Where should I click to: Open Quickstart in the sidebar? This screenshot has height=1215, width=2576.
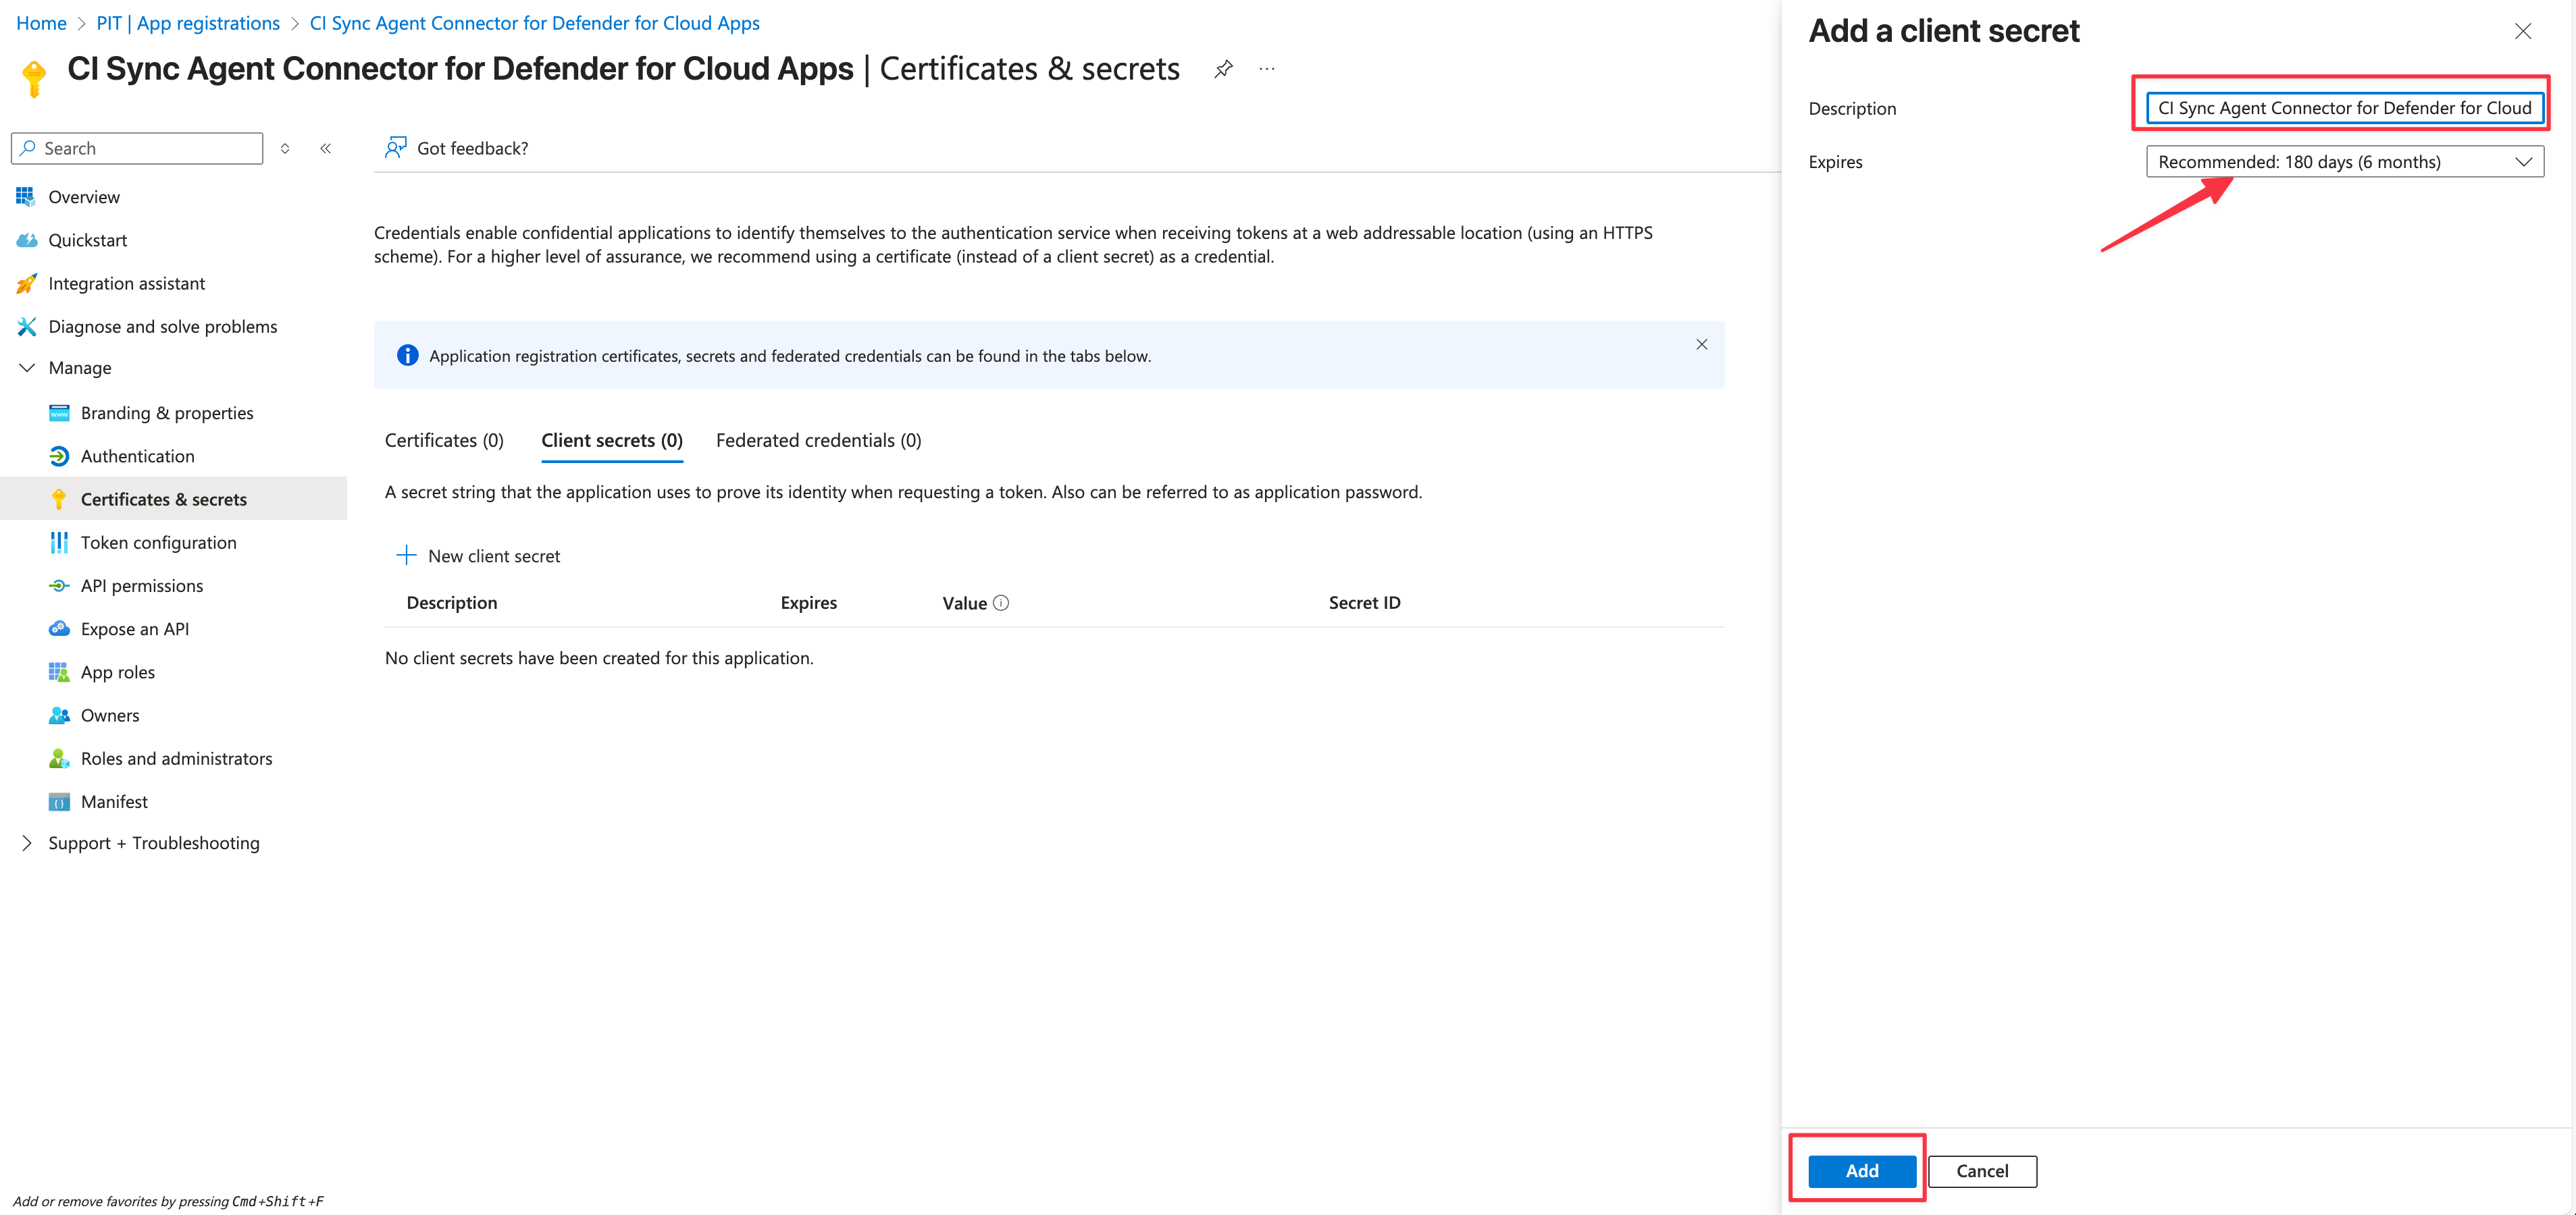tap(88, 240)
